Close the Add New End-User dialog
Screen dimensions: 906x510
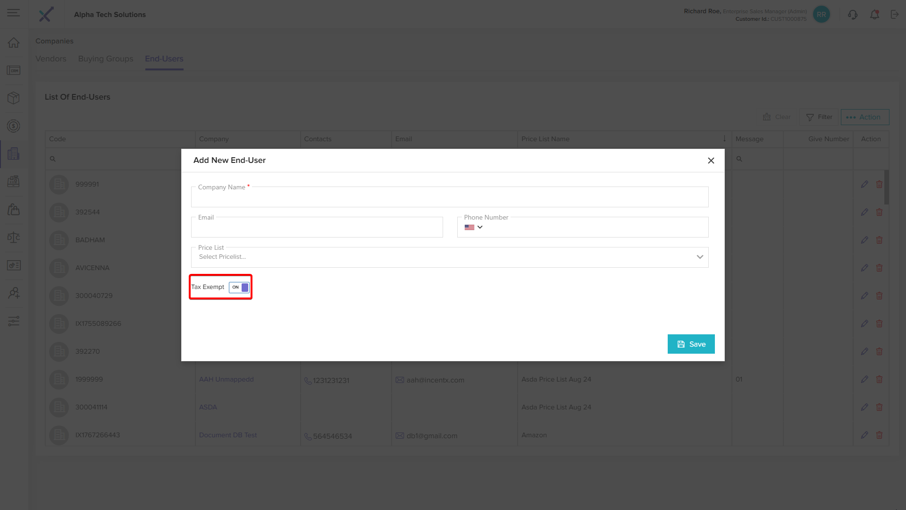click(711, 161)
